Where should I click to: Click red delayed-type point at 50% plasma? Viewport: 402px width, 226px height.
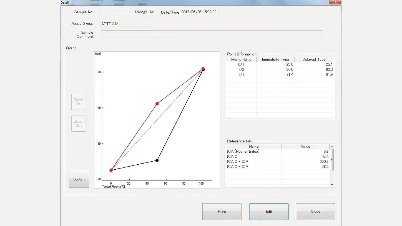click(157, 104)
